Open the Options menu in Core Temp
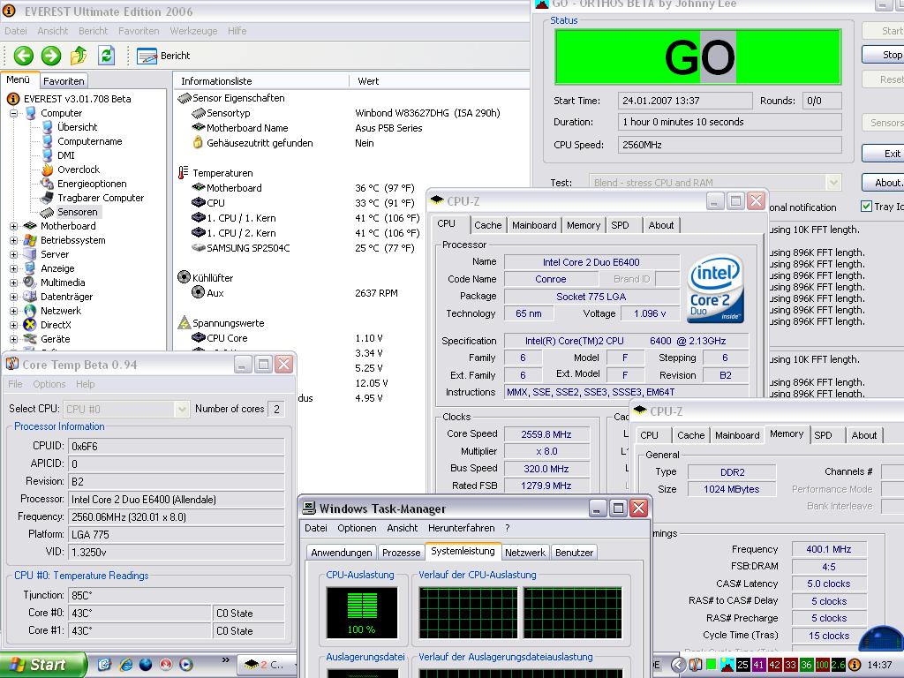The image size is (904, 678). click(49, 384)
